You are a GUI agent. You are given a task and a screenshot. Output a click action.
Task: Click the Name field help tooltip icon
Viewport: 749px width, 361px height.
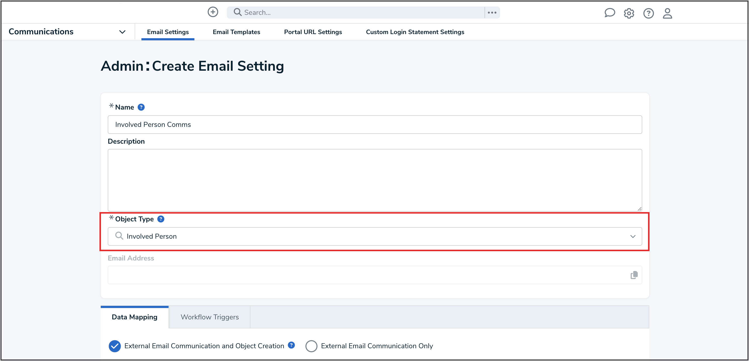point(141,107)
